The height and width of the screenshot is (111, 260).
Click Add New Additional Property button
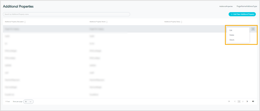click(242, 14)
